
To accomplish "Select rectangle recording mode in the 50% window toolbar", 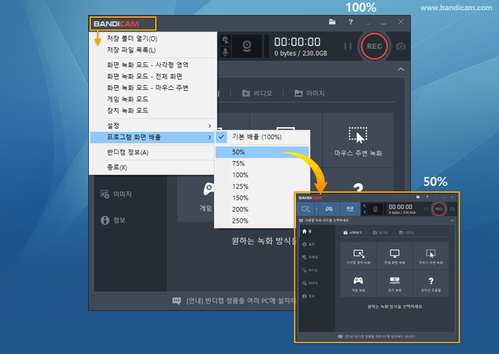I will pos(306,209).
